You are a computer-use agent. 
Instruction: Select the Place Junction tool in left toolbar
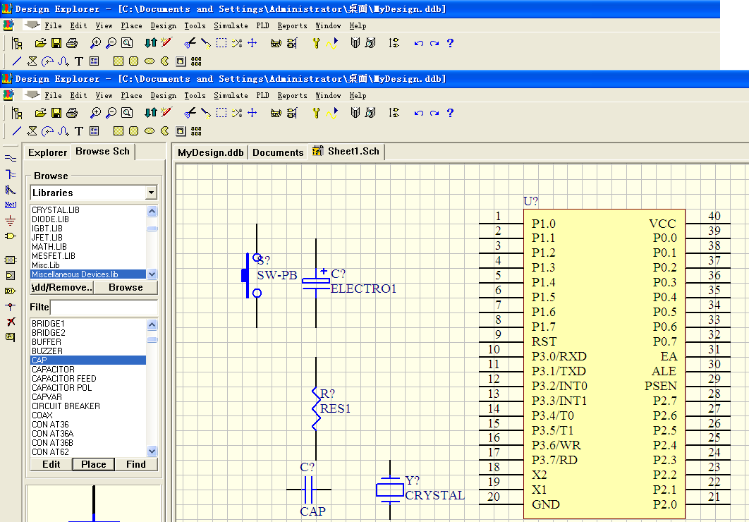point(11,306)
